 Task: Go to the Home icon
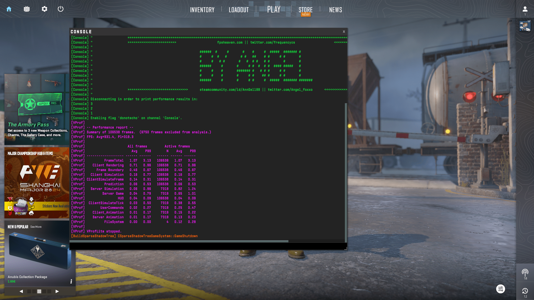point(9,9)
